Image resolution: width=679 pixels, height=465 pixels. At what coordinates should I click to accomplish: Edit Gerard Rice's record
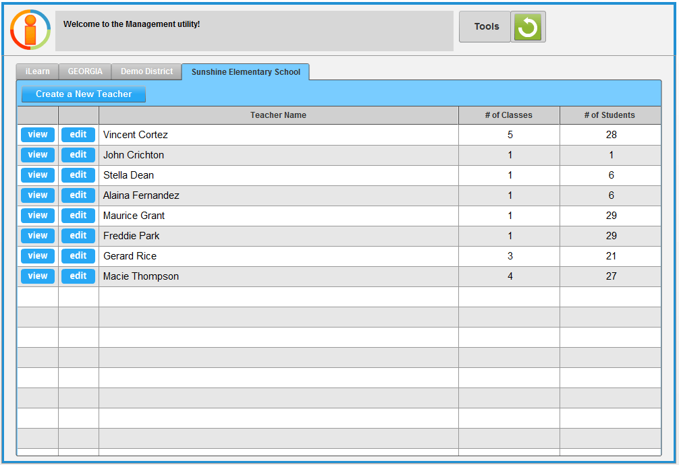click(x=78, y=256)
